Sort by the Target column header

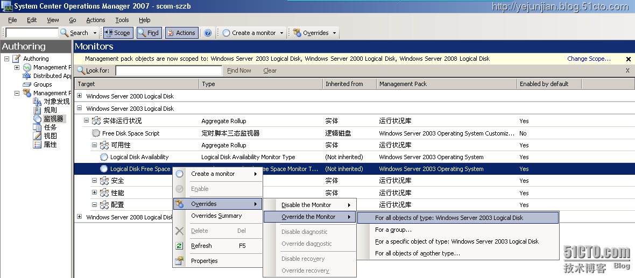point(137,84)
